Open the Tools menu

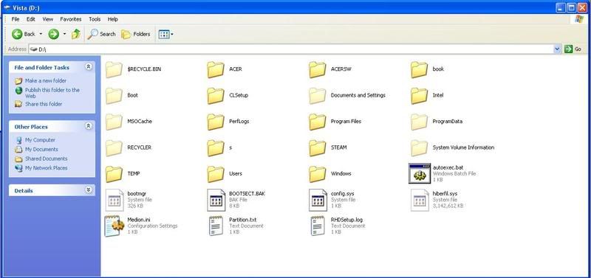coord(95,19)
